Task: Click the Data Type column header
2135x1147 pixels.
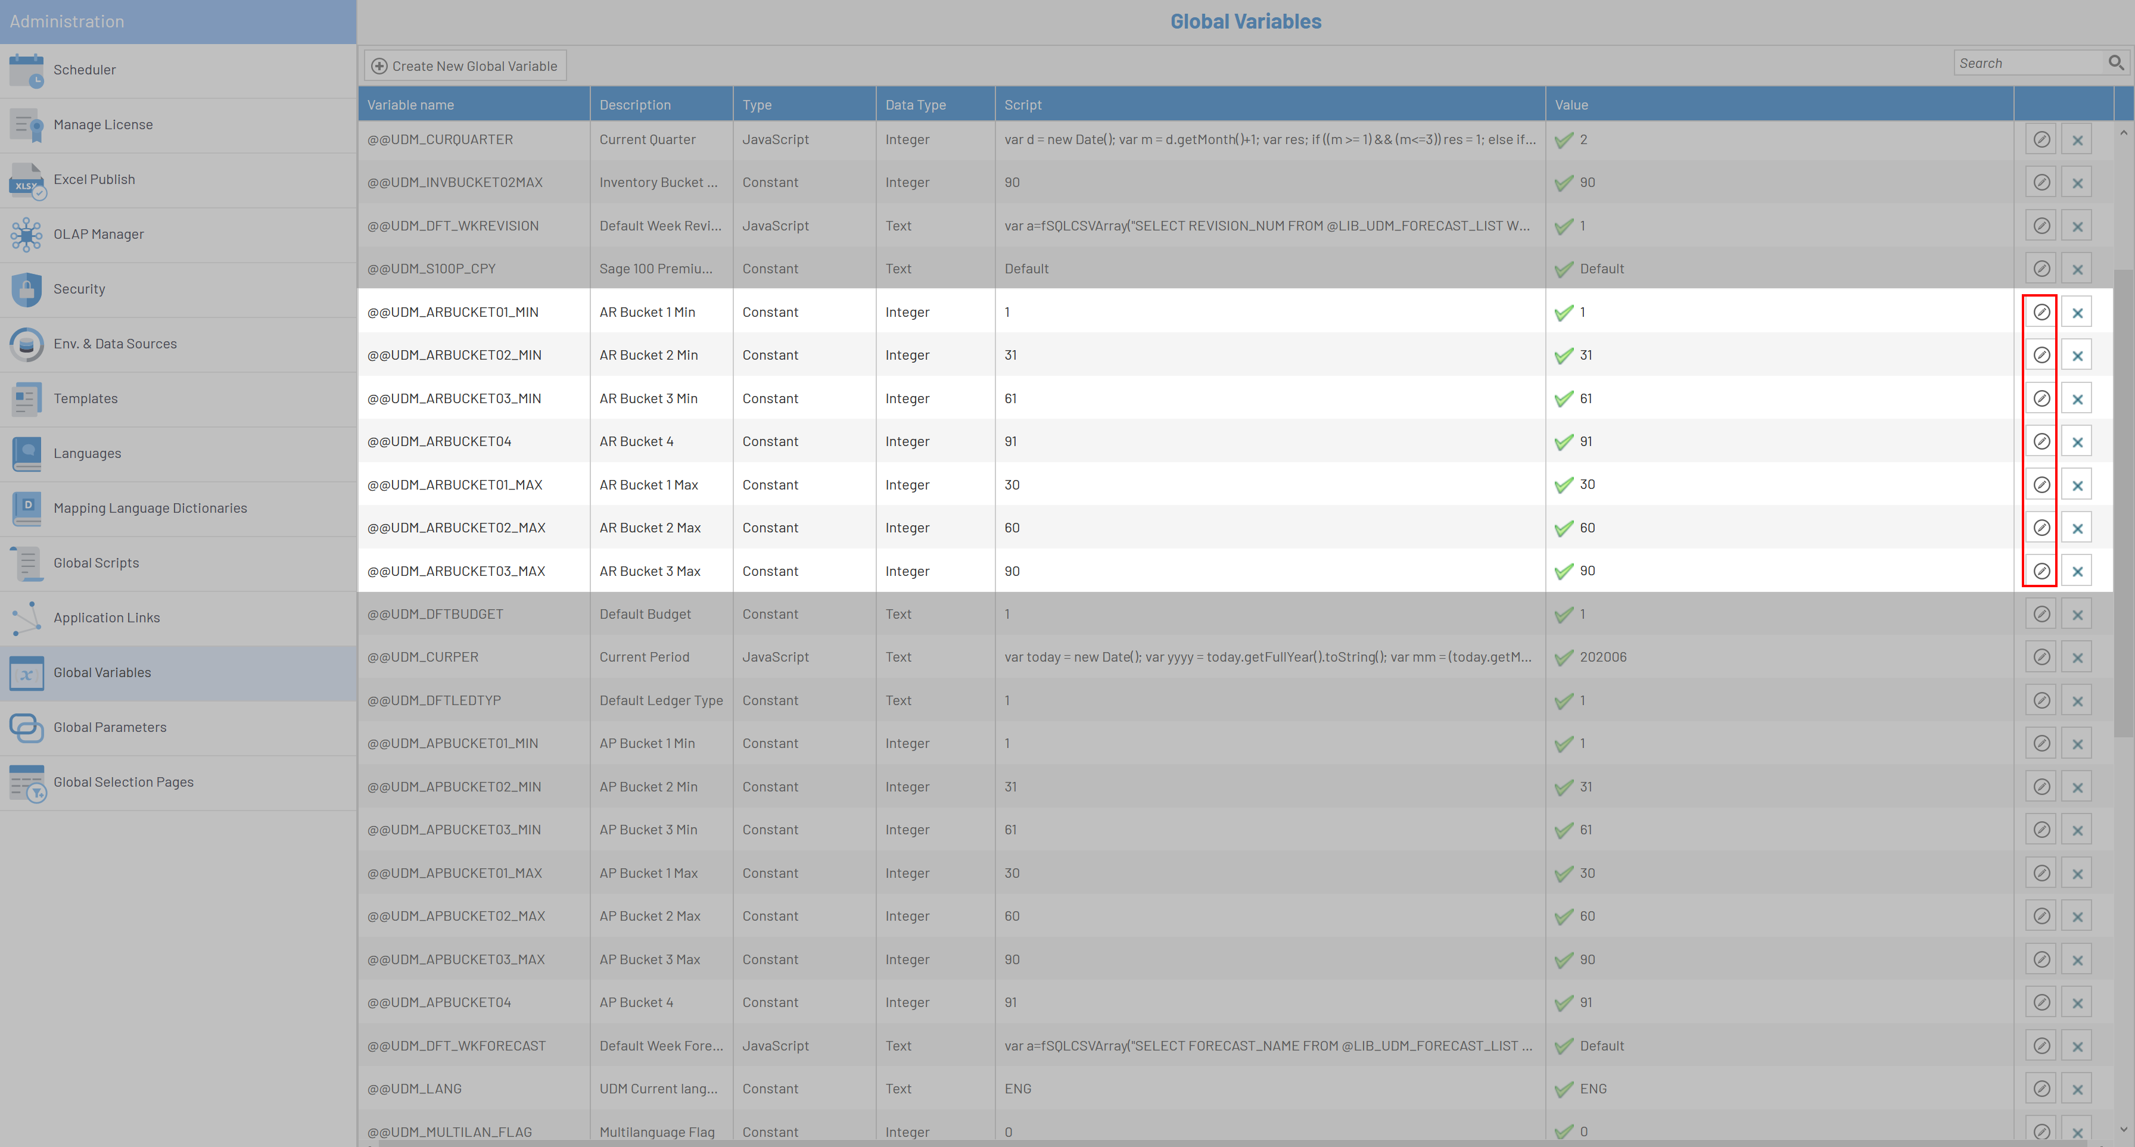Action: pos(915,105)
